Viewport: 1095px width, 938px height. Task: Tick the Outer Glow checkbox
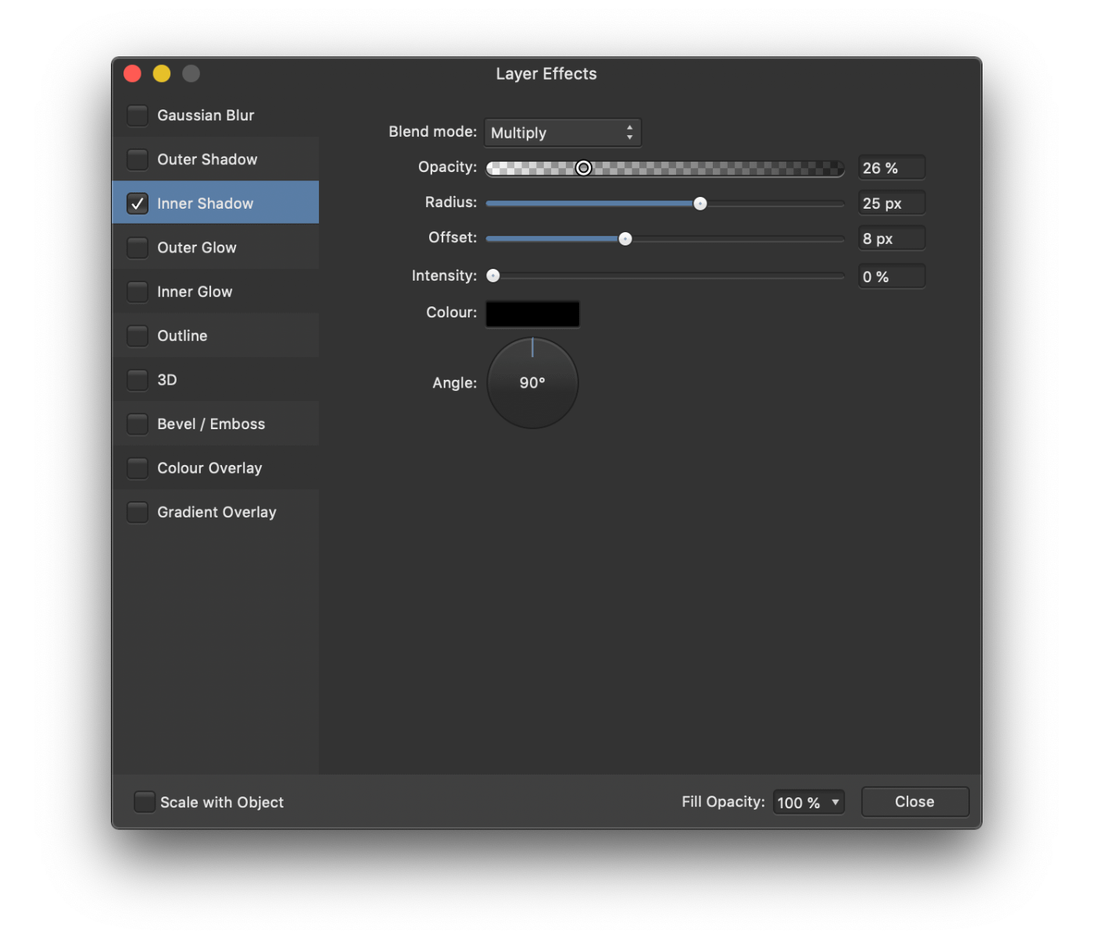click(x=138, y=248)
